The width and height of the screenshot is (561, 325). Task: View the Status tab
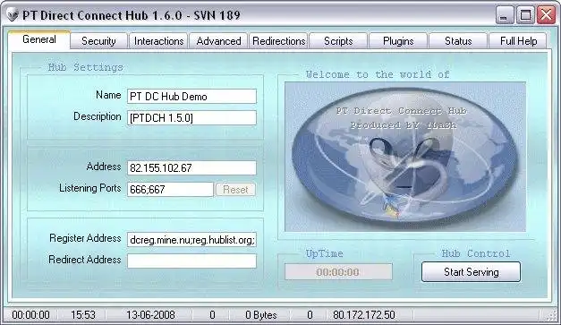click(x=458, y=41)
